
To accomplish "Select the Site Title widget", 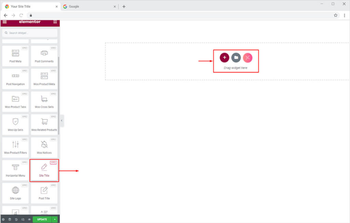I will coord(44,170).
